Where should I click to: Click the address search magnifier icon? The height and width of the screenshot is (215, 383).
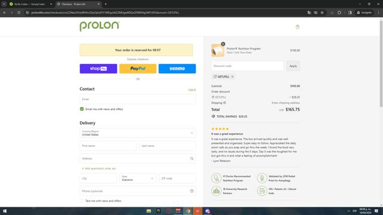click(191, 158)
